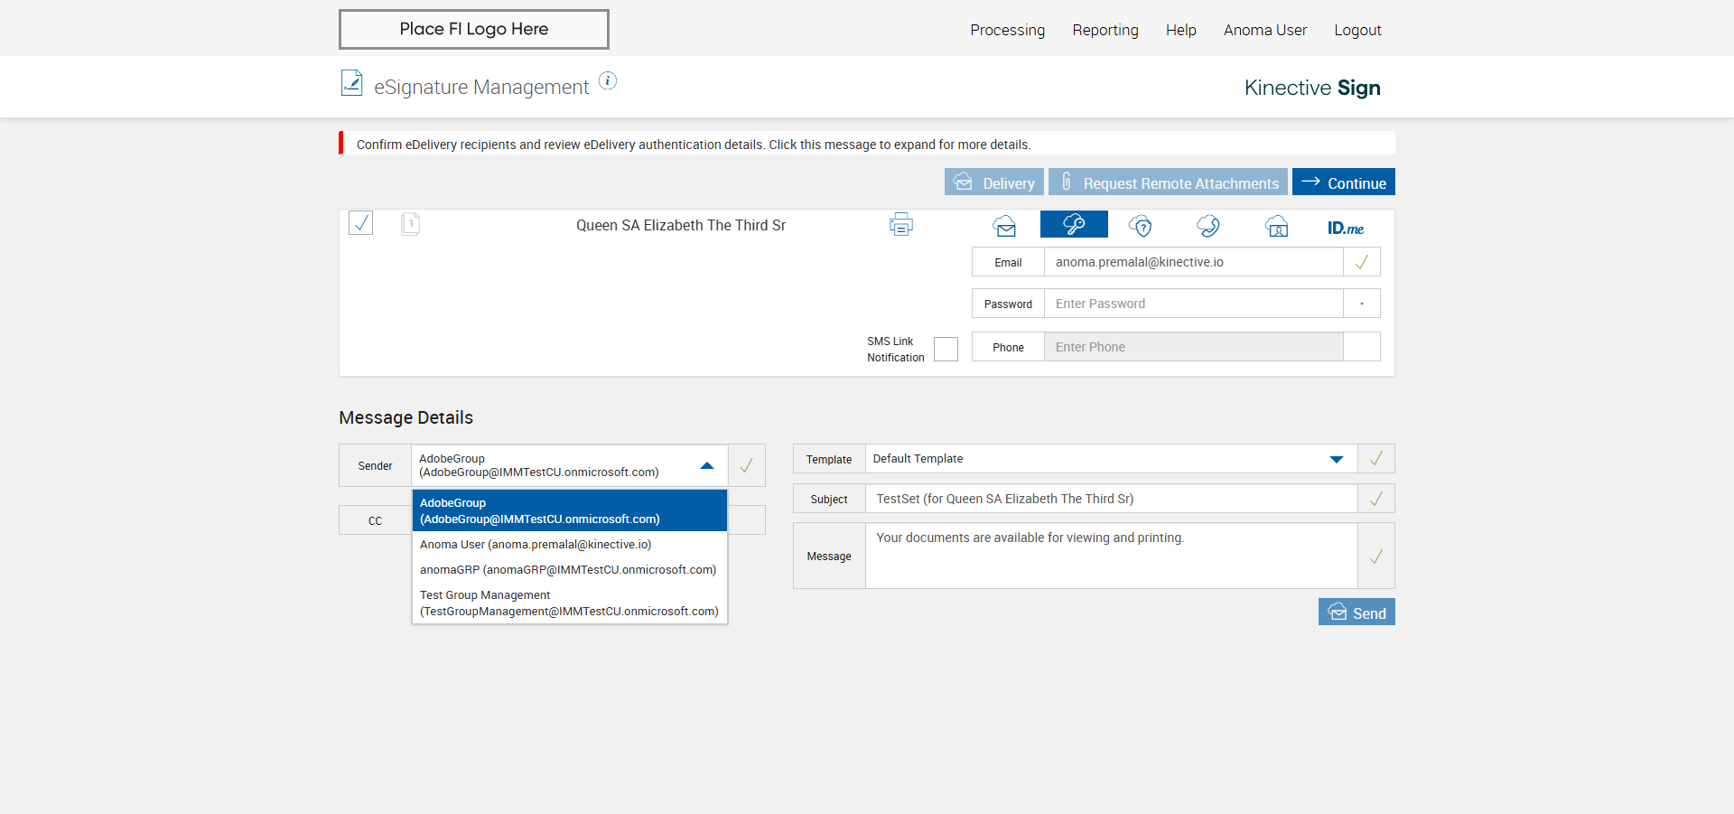Pick Anoma User from the sender list
The width and height of the screenshot is (1734, 814).
click(x=536, y=545)
